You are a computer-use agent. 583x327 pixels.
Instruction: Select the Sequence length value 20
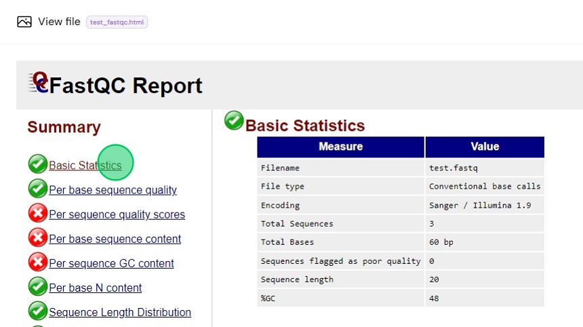pos(434,280)
